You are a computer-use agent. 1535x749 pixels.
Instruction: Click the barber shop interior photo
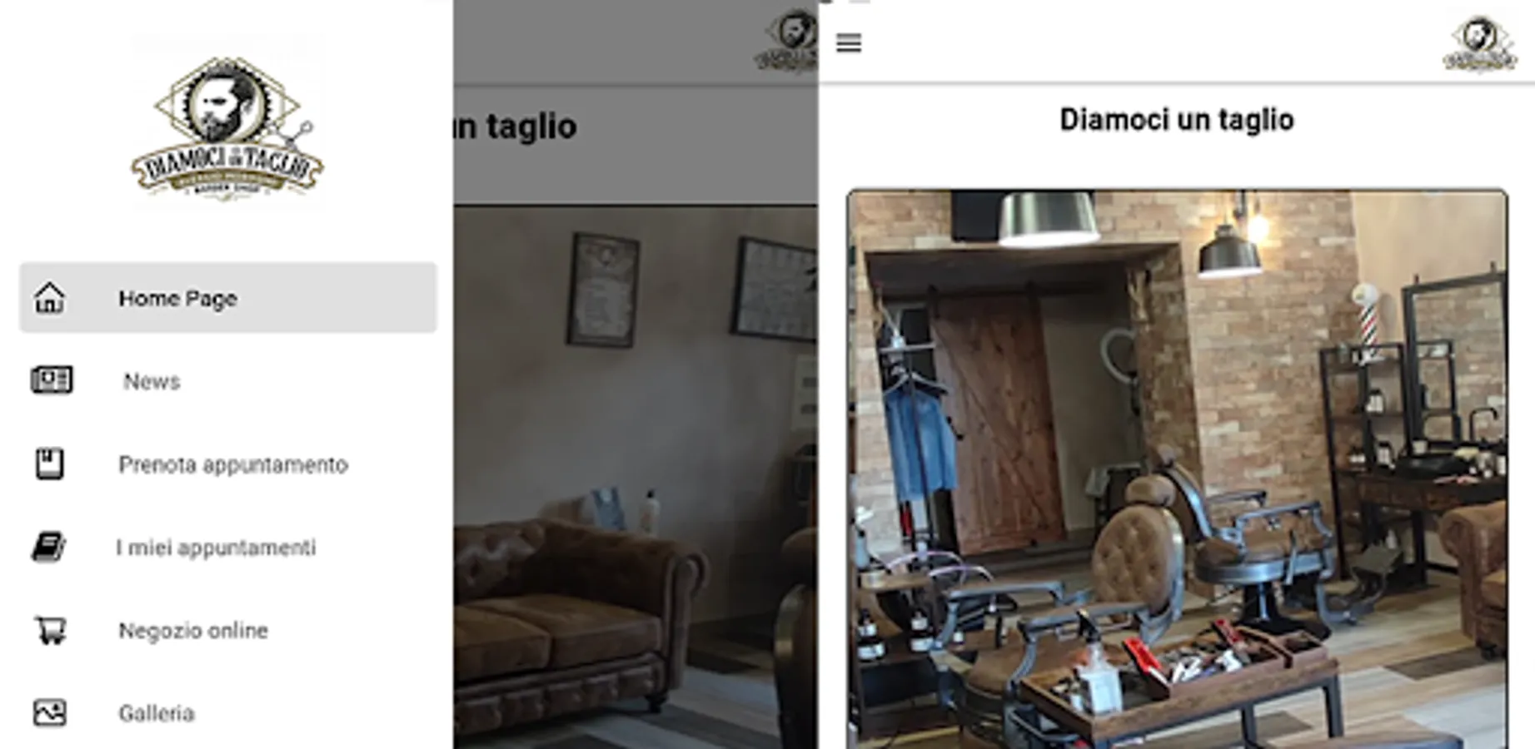(1177, 469)
